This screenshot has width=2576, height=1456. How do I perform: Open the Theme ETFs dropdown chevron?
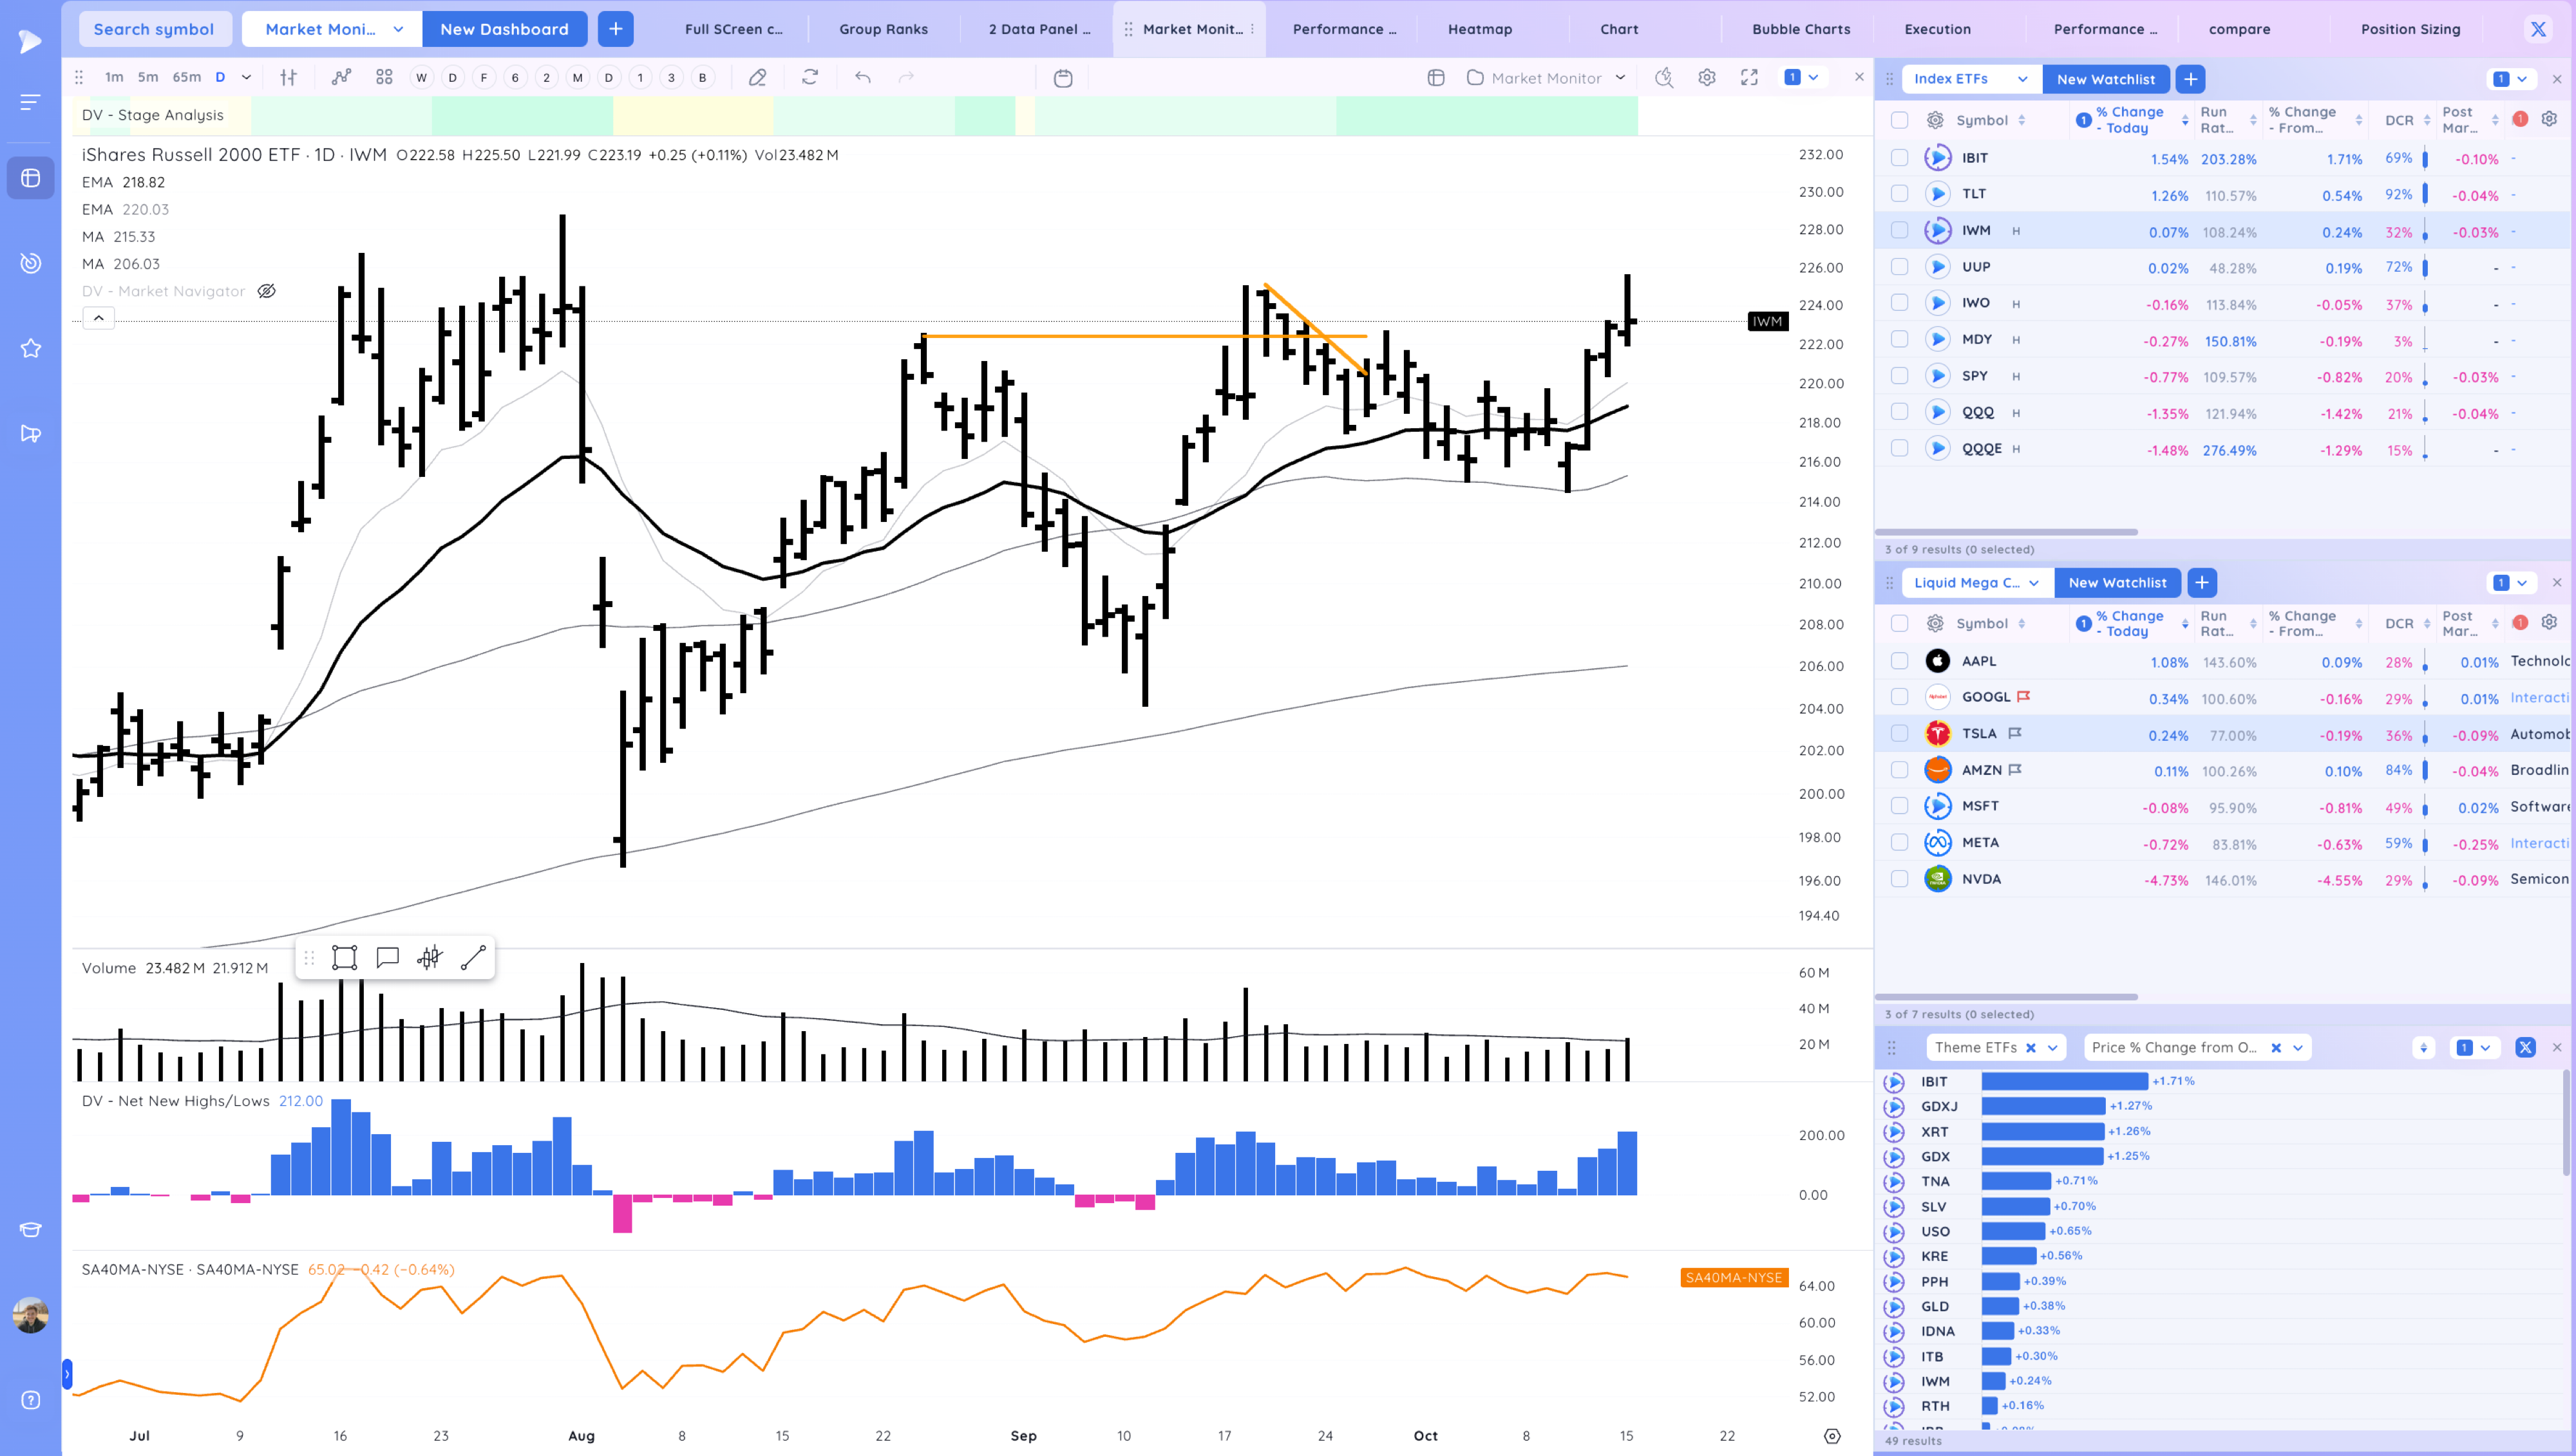pyautogui.click(x=2053, y=1047)
